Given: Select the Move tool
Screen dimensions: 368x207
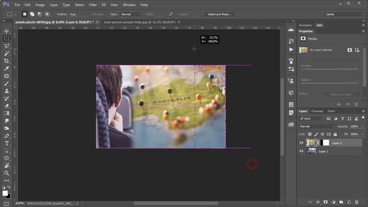Looking at the screenshot, I should tap(6, 31).
